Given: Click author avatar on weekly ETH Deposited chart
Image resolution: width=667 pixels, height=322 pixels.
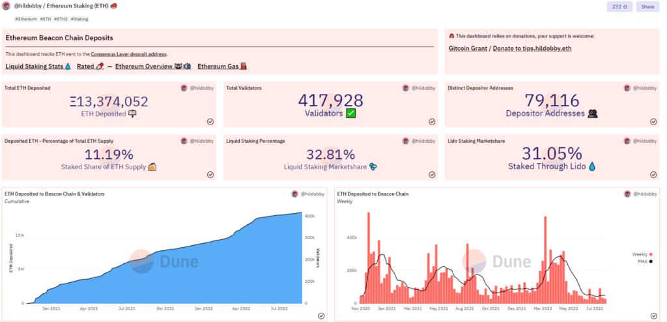Looking at the screenshot, I should tap(627, 194).
